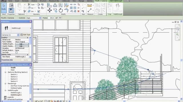Open Type Properties from the ribbon
Viewport: 183px width, 102px height.
click(x=11, y=5)
